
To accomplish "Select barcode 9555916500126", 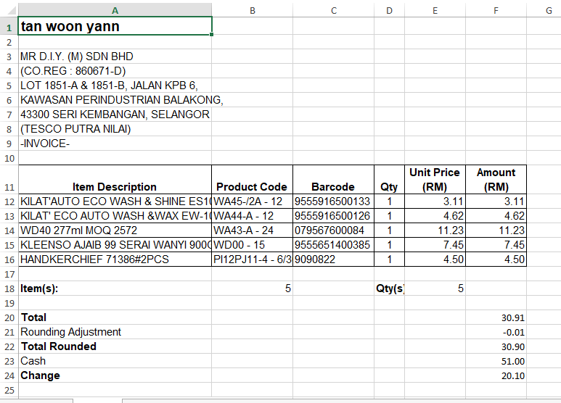I will [333, 216].
